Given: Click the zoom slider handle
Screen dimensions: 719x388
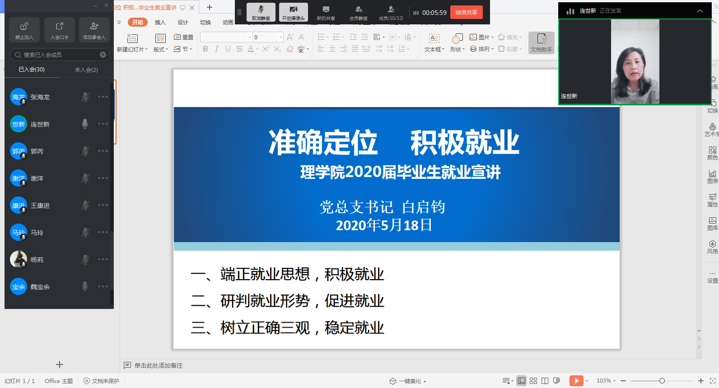Looking at the screenshot, I should pos(662,381).
